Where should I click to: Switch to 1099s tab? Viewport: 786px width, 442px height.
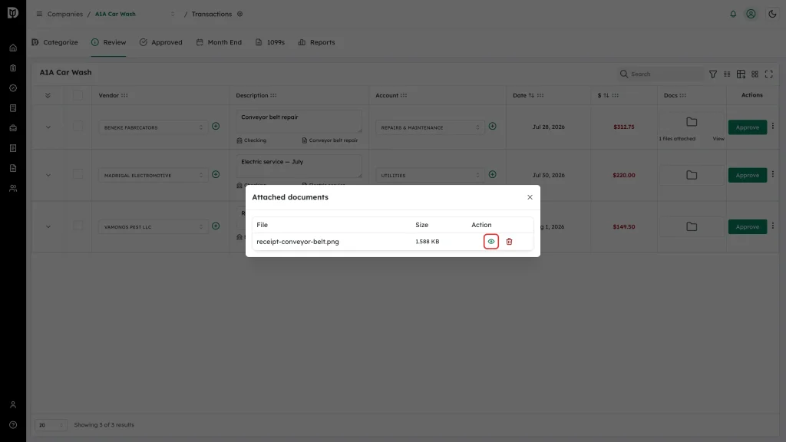(270, 42)
